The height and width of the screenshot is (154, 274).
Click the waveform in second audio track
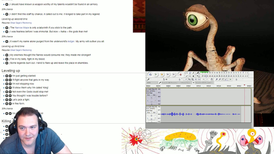point(200,114)
